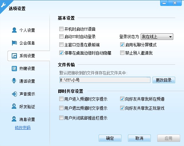Confirm settings with 确定 button
The height and width of the screenshot is (146, 184).
pyautogui.click(x=110, y=138)
